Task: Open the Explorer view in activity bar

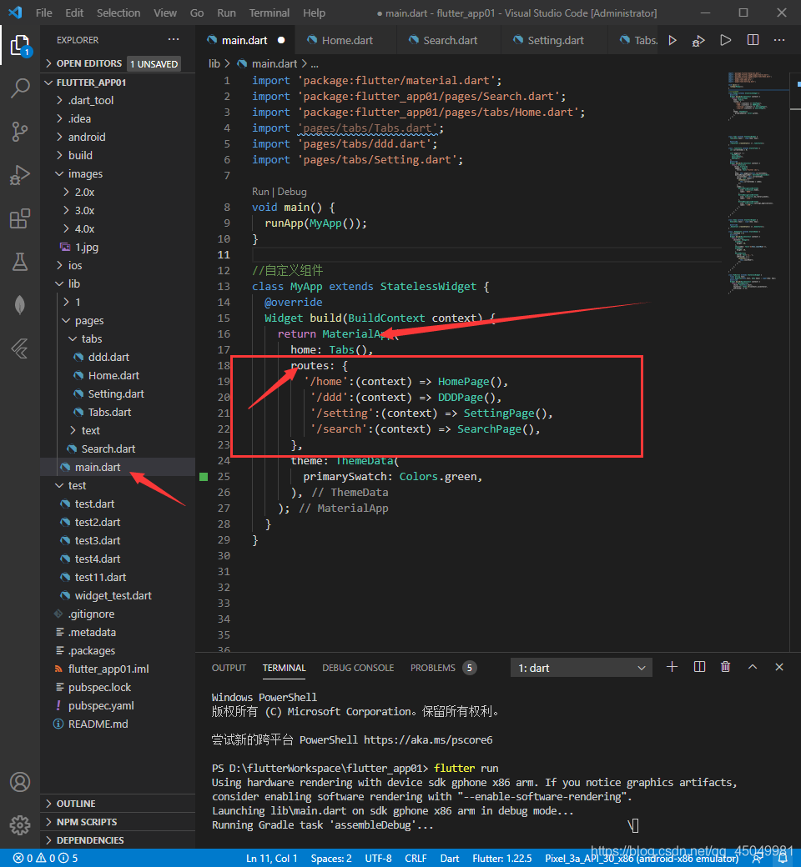Action: [20, 45]
